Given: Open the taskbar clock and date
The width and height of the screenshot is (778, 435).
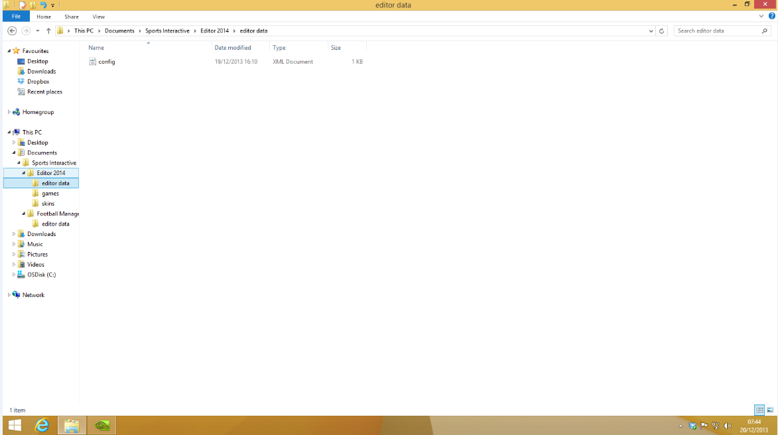Looking at the screenshot, I should click(x=753, y=426).
